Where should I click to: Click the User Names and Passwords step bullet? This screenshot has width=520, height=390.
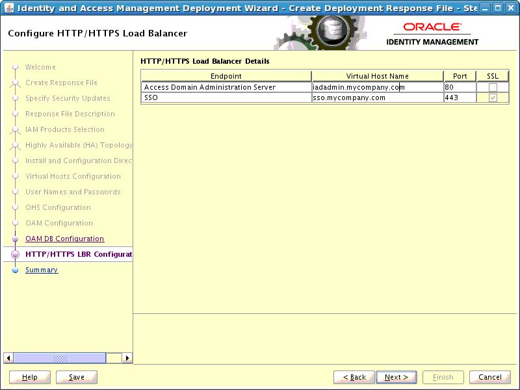click(x=15, y=192)
